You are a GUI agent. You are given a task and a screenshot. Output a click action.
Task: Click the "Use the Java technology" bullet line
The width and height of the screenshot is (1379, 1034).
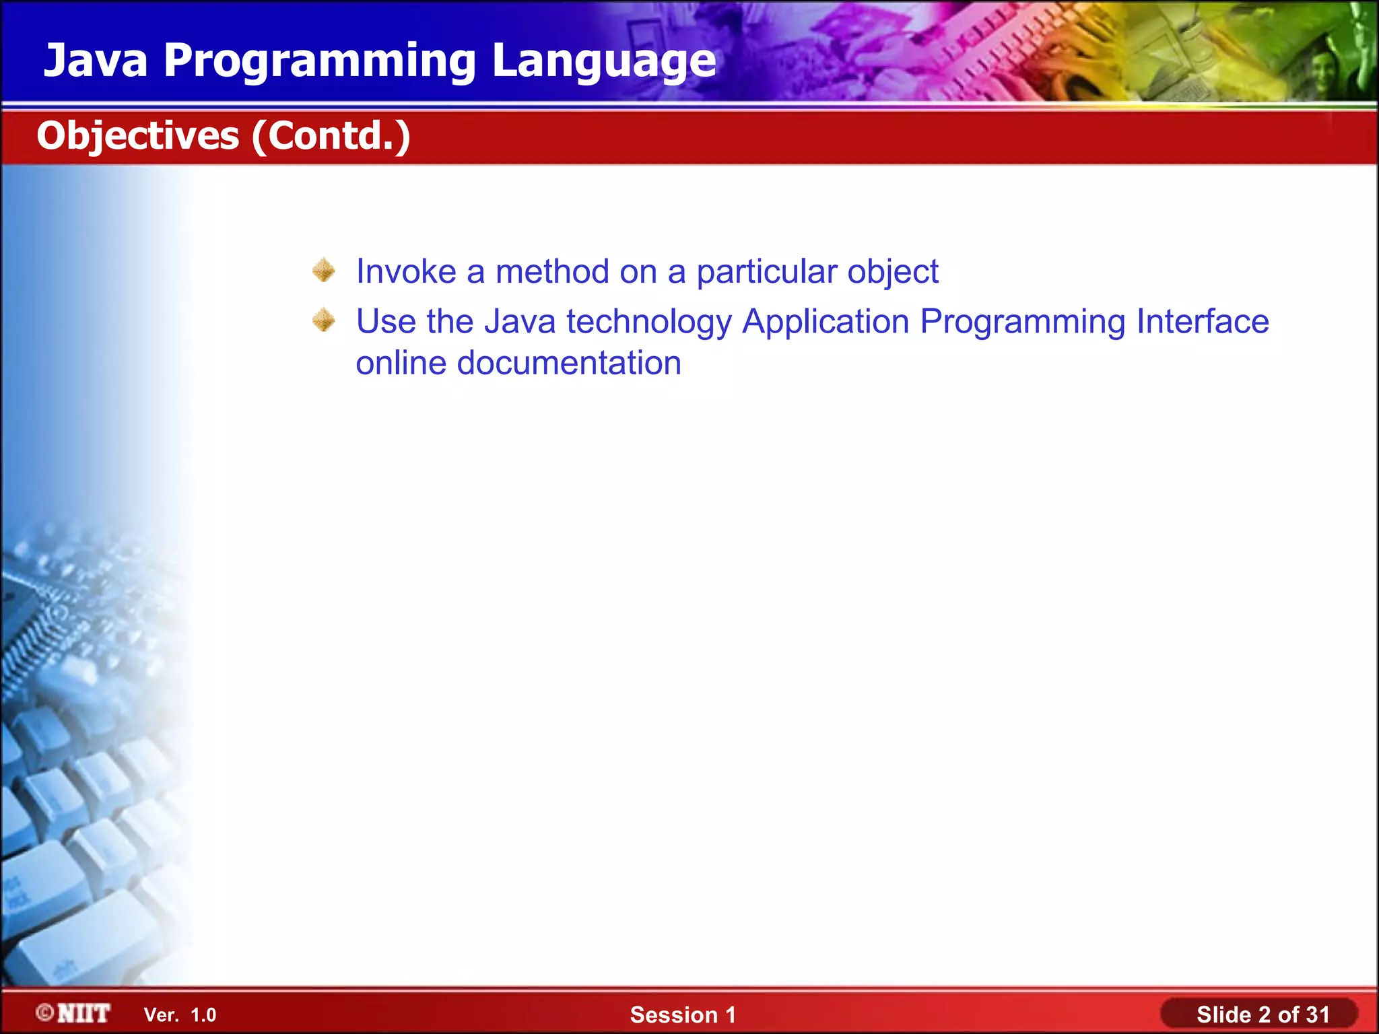pos(812,322)
